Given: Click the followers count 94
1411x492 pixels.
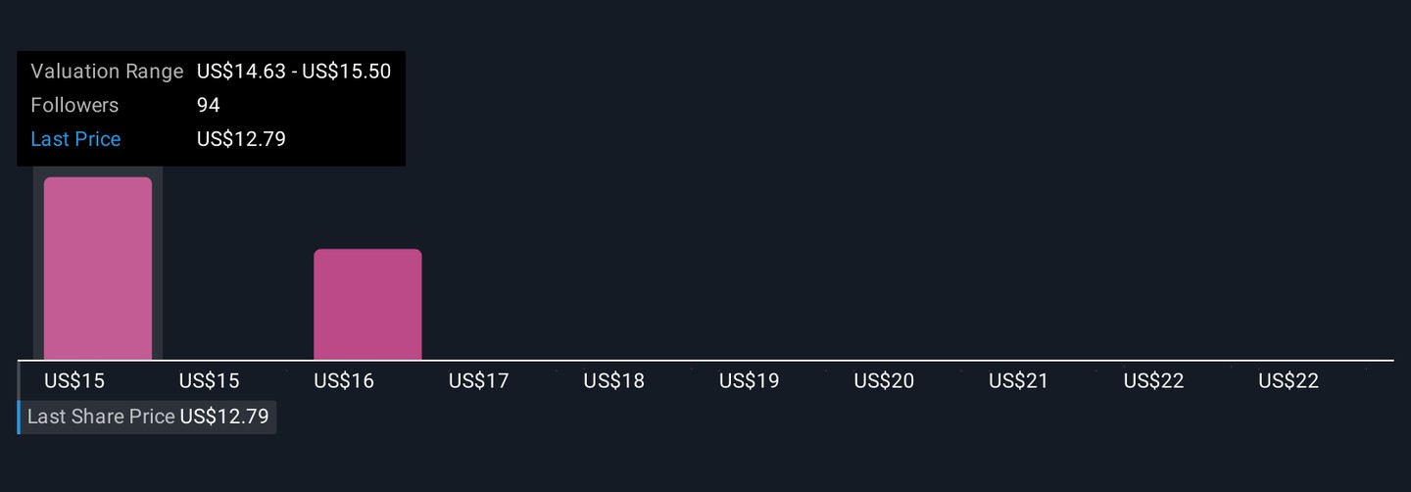Looking at the screenshot, I should tap(209, 105).
